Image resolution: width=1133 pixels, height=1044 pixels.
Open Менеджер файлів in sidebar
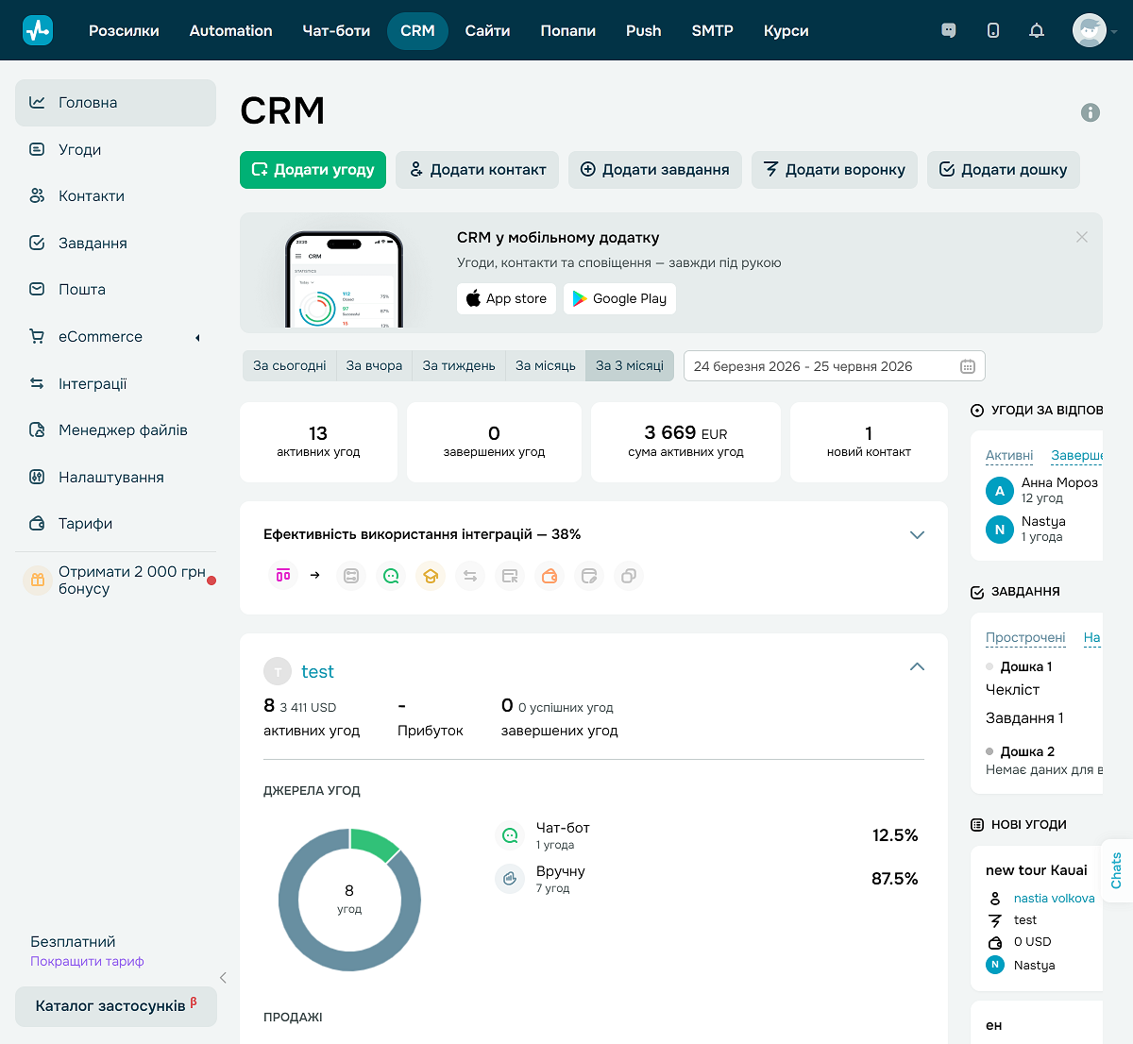click(x=115, y=430)
